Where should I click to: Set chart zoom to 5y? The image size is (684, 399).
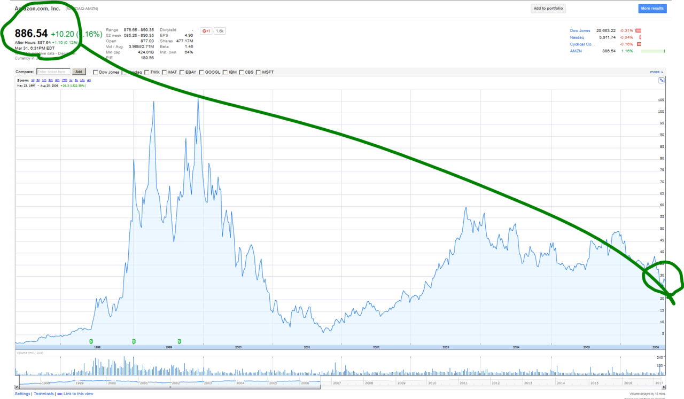[x=76, y=80]
